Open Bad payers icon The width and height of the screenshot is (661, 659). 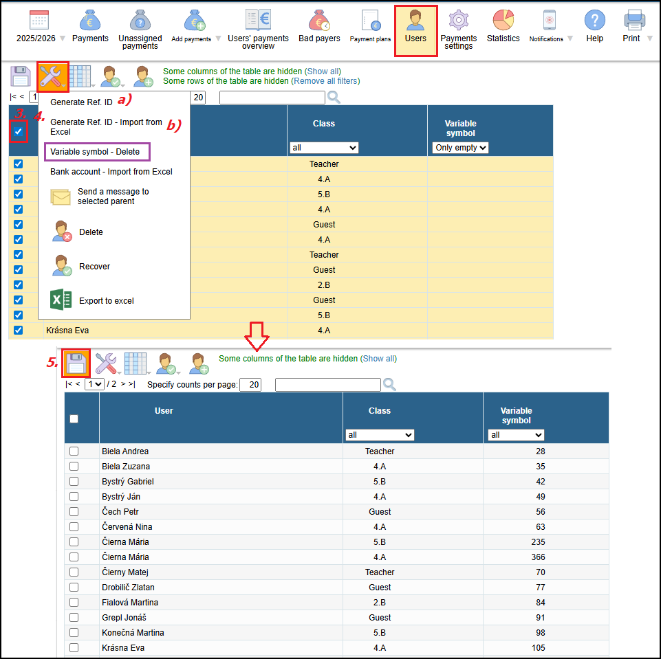[319, 21]
